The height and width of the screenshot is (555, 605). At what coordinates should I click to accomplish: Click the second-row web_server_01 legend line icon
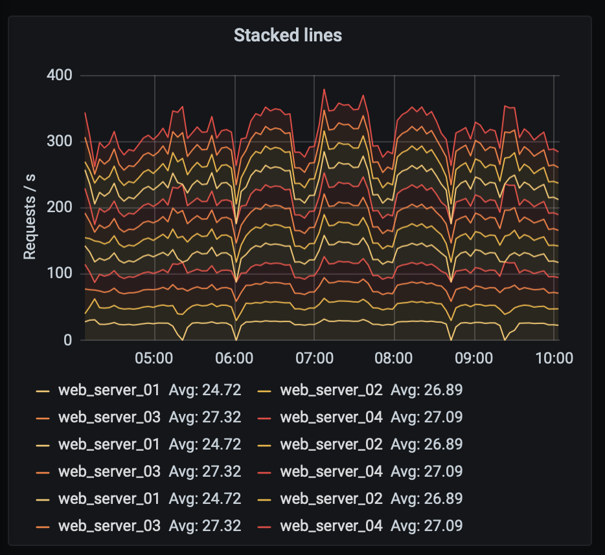click(x=43, y=444)
